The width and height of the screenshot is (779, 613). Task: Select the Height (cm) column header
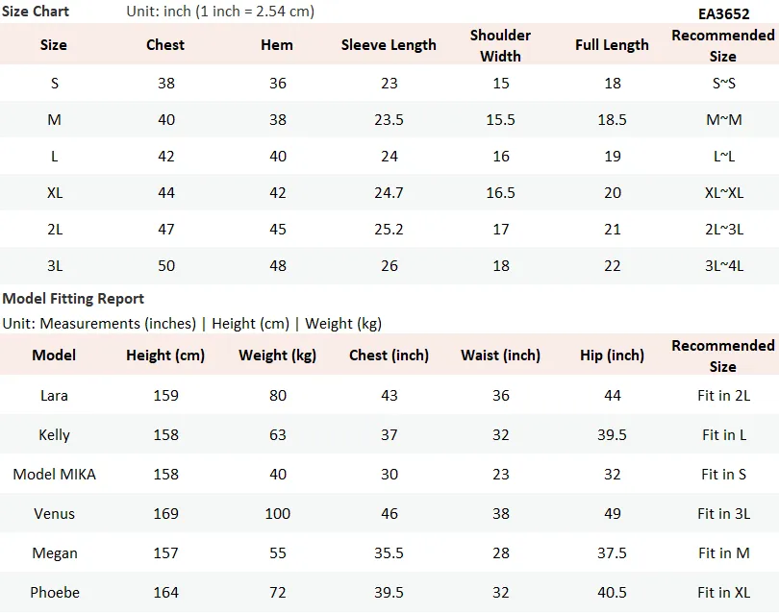(x=165, y=356)
